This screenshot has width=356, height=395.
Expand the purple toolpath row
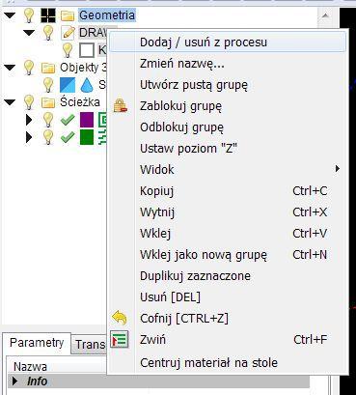[29, 120]
